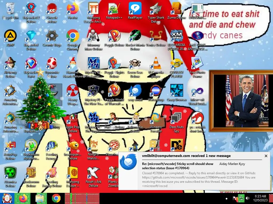Open Peggle Nights Deluxe shortcut
The height and width of the screenshot is (204, 273).
pos(114,67)
